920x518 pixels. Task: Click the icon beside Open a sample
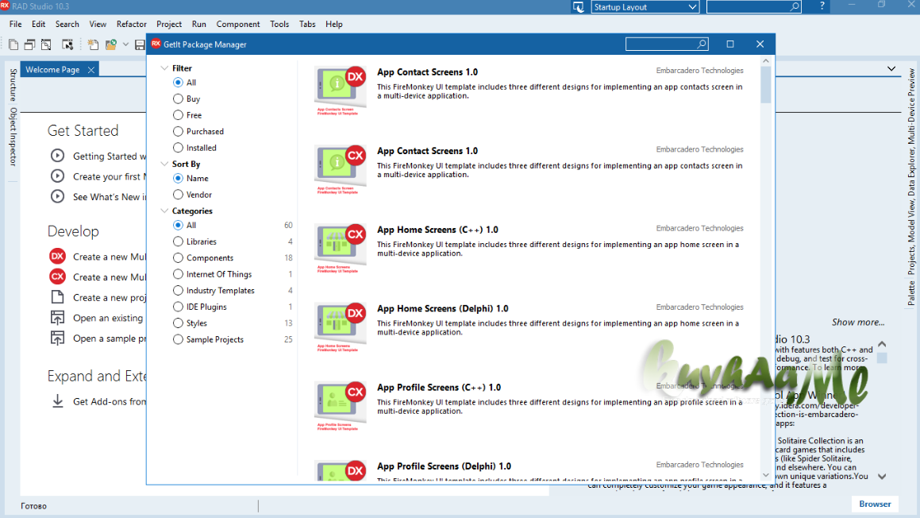(x=57, y=338)
